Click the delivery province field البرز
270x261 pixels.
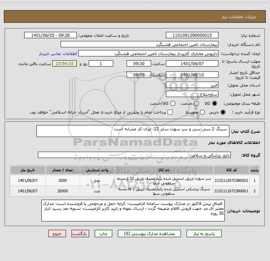[x=192, y=85]
